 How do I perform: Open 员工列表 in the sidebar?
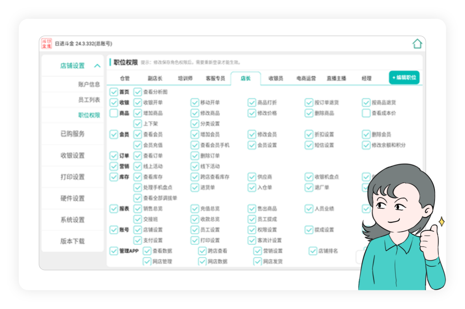pyautogui.click(x=89, y=100)
